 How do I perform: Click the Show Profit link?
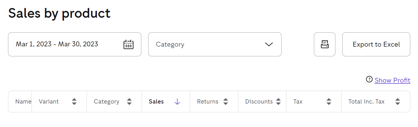[x=392, y=80]
